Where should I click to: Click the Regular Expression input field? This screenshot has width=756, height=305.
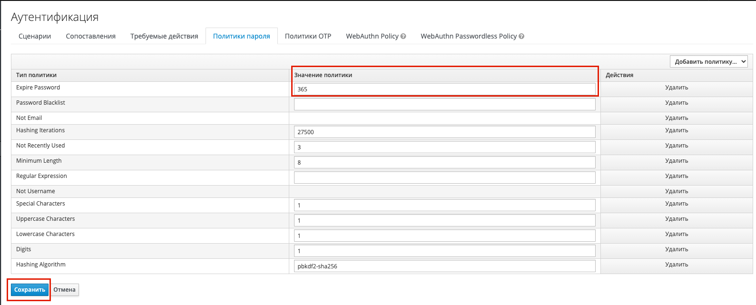click(444, 177)
